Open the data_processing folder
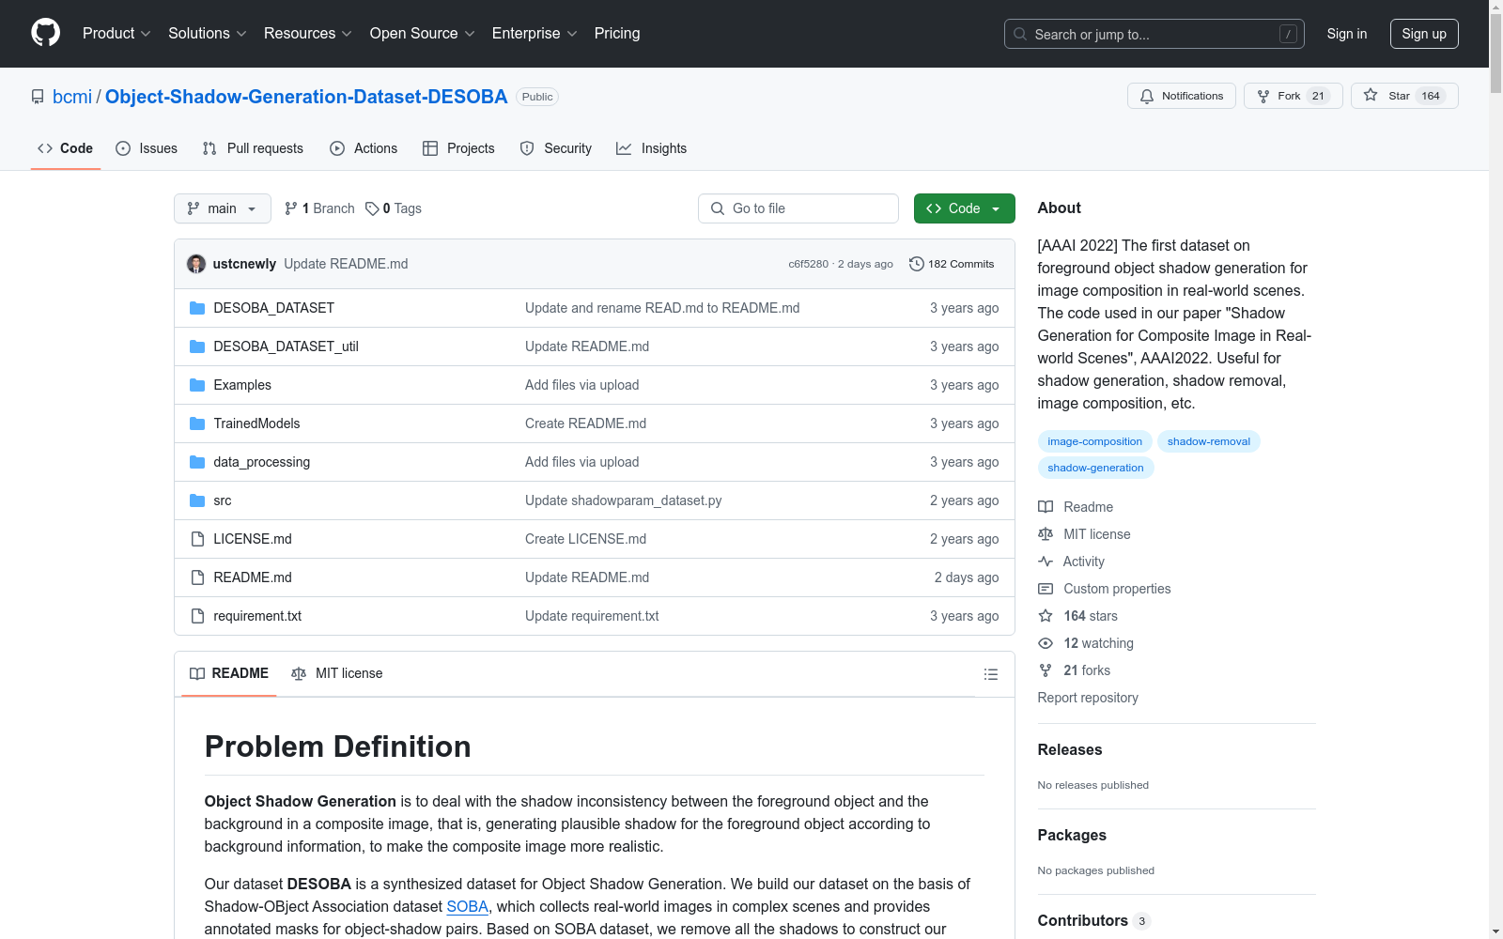 coord(261,462)
